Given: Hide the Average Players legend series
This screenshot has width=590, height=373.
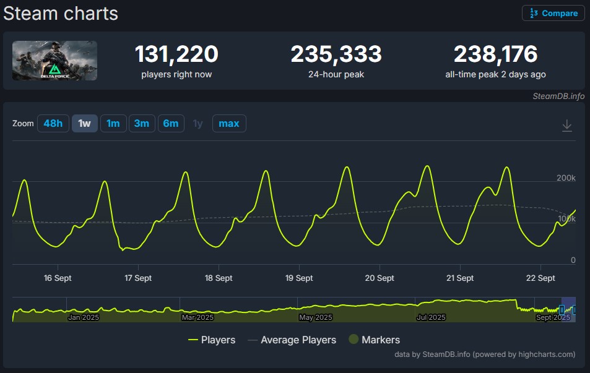Looking at the screenshot, I should 292,340.
